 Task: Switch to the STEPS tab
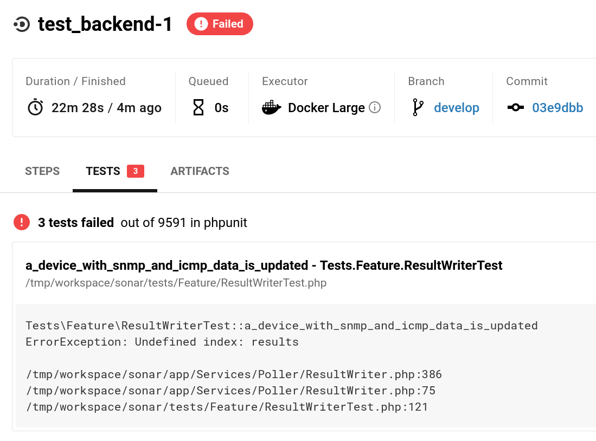point(42,171)
